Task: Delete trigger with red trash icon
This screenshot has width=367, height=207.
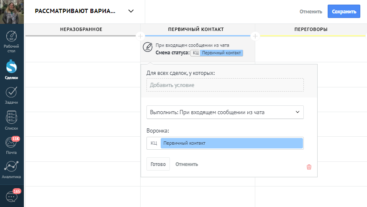Action: 309,167
